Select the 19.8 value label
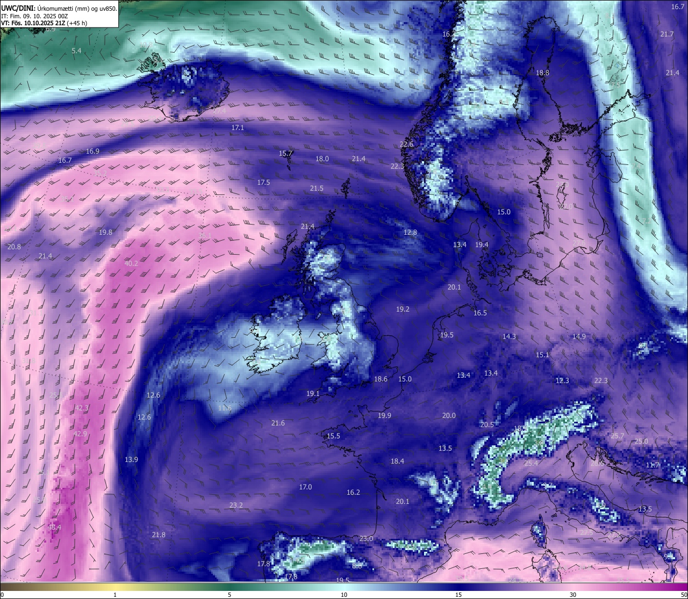This screenshot has height=599, width=688. click(x=105, y=232)
